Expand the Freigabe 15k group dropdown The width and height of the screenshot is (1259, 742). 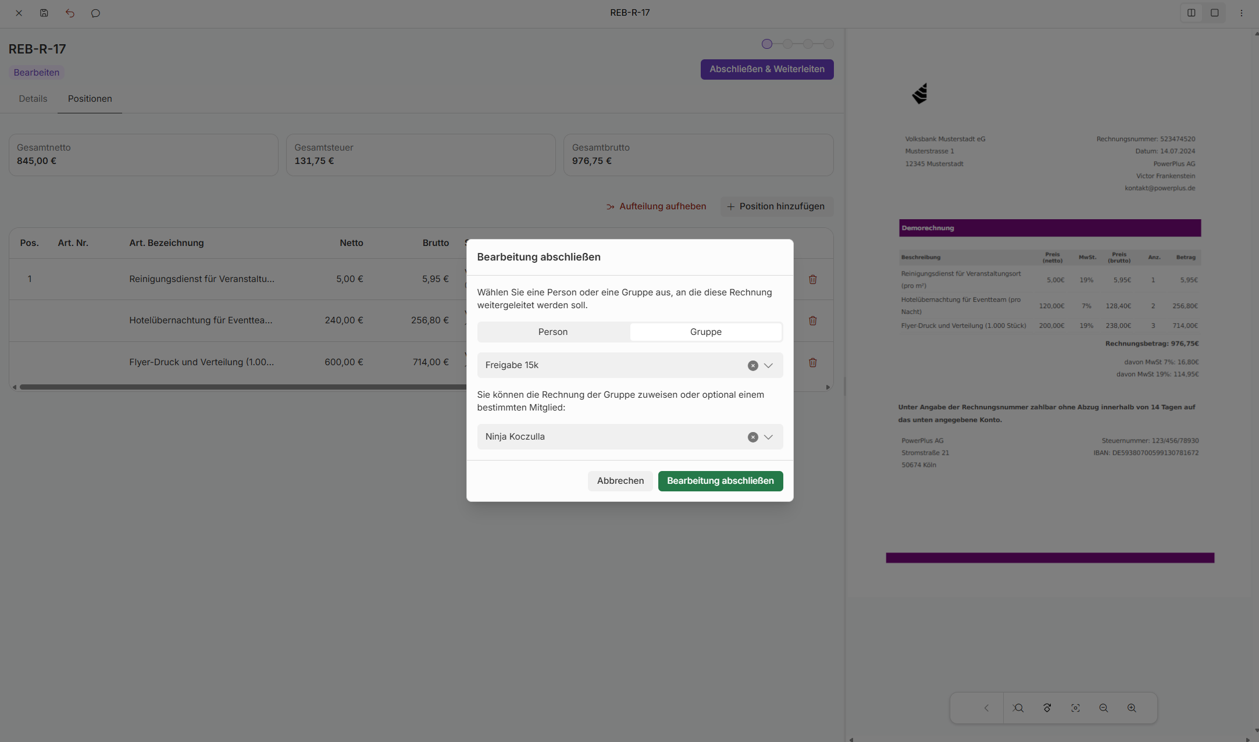tap(768, 365)
